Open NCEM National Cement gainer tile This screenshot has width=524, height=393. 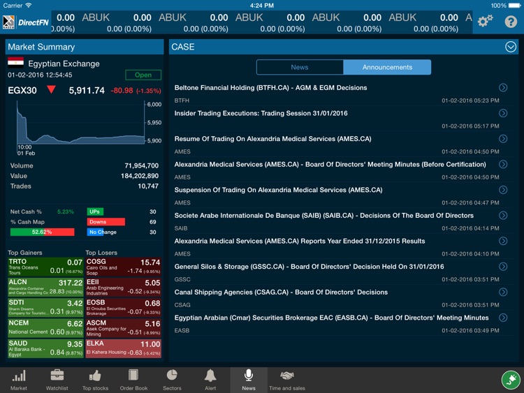pos(45,328)
